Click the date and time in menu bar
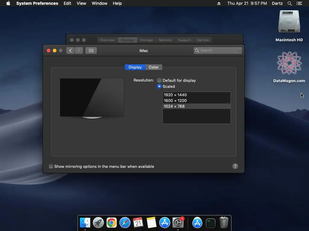This screenshot has width=309, height=231. [x=247, y=3]
